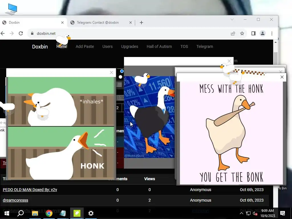Click the network tray icon

[248, 213]
